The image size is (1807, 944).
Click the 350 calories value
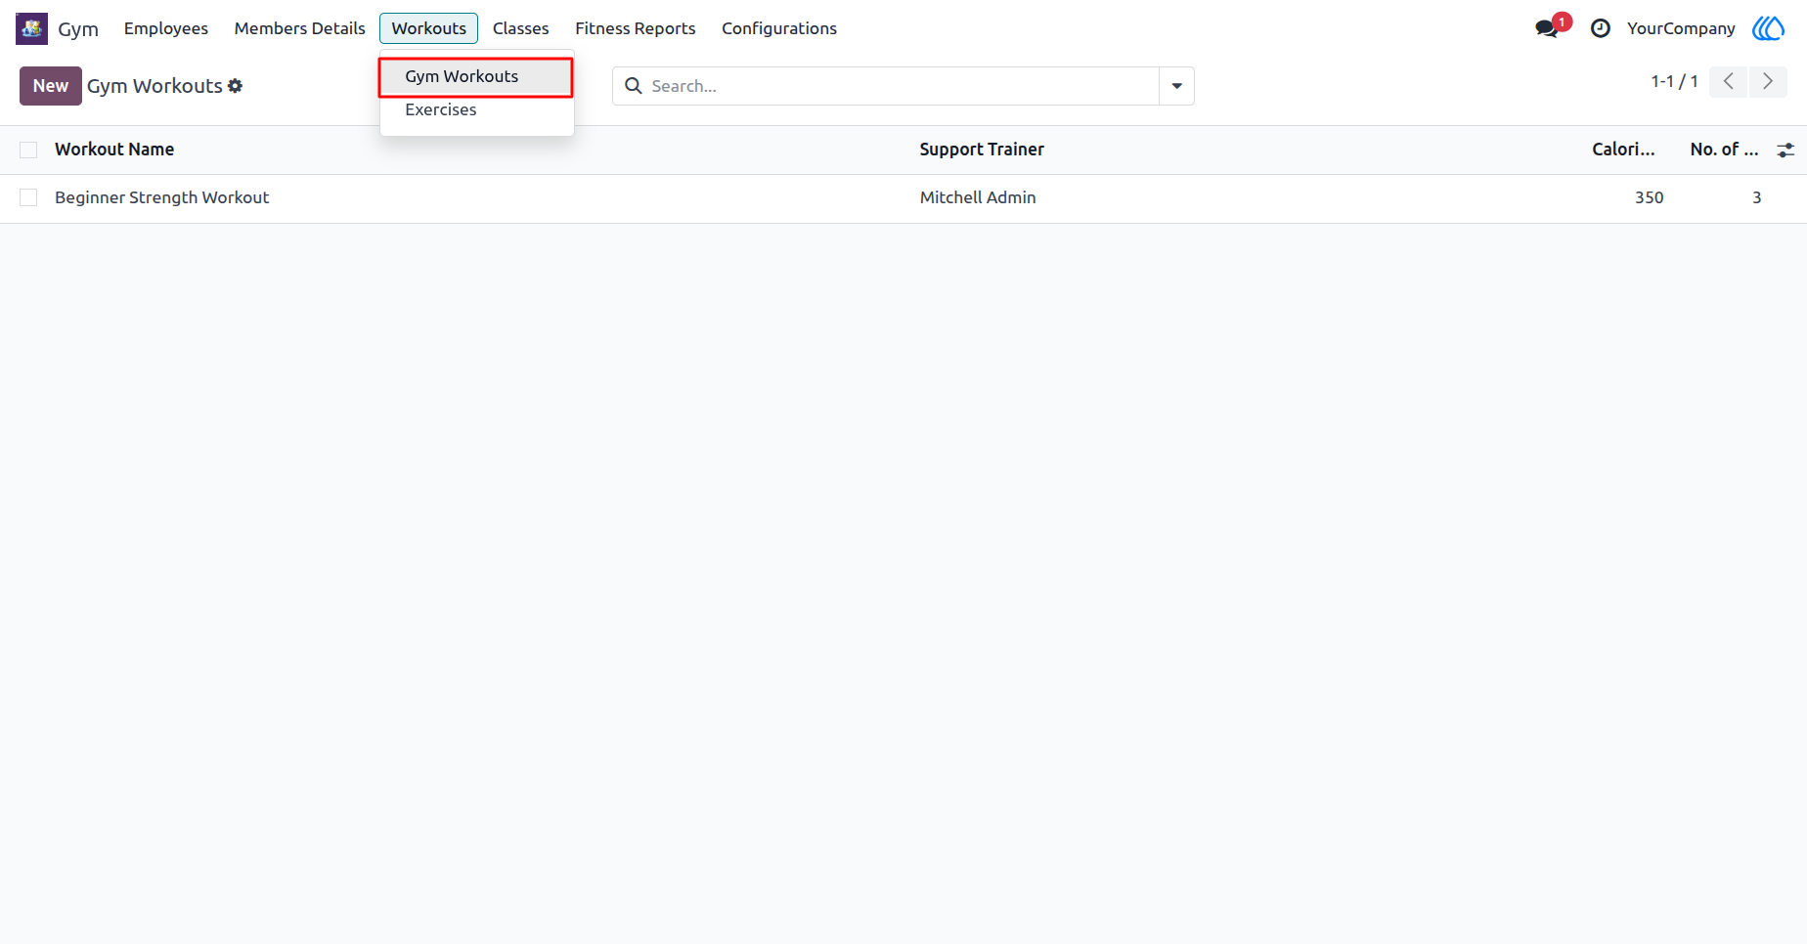tap(1650, 197)
